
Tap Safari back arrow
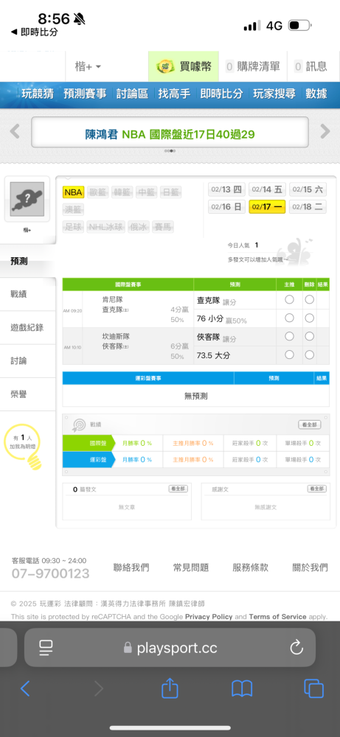(25, 689)
